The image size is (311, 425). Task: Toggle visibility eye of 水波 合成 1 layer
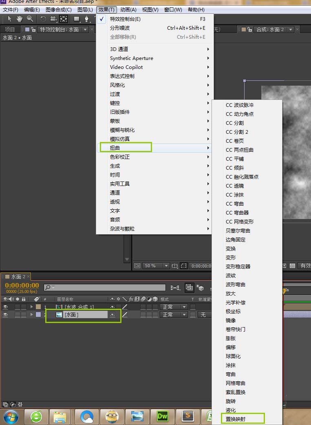click(5, 307)
